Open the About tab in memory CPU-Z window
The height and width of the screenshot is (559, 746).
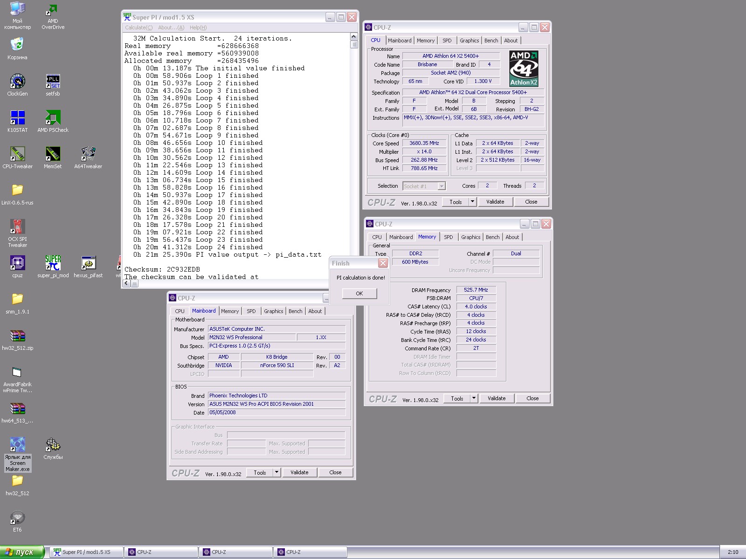coord(512,237)
